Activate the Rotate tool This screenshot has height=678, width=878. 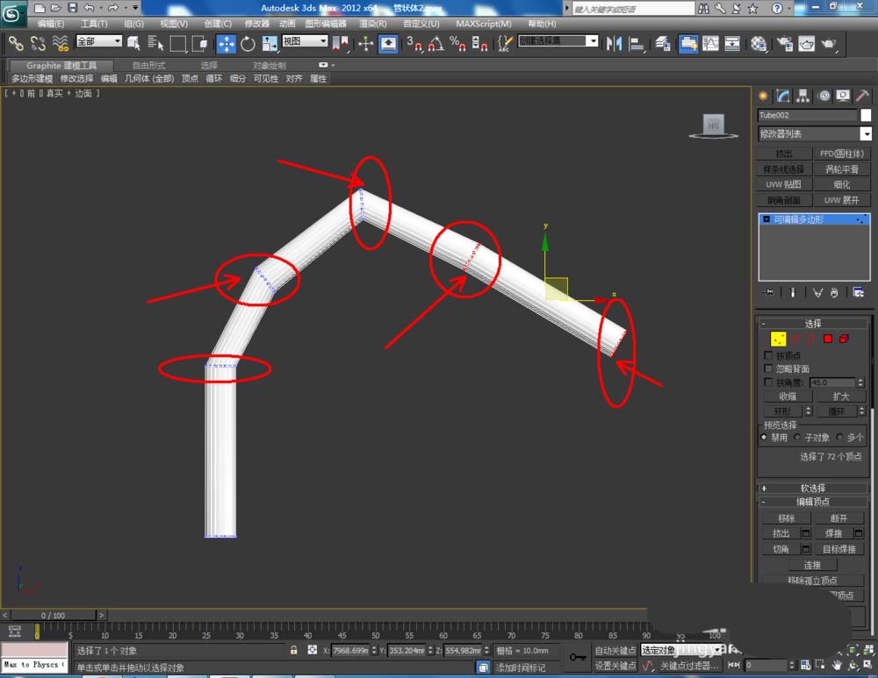pos(248,43)
